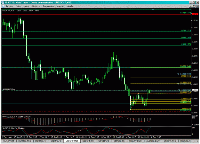Open the Exibir menu

18,6
